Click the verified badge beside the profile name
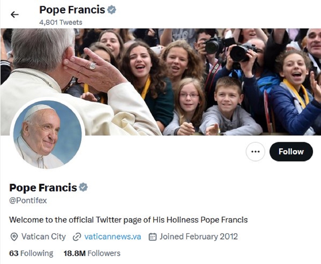 click(x=83, y=187)
